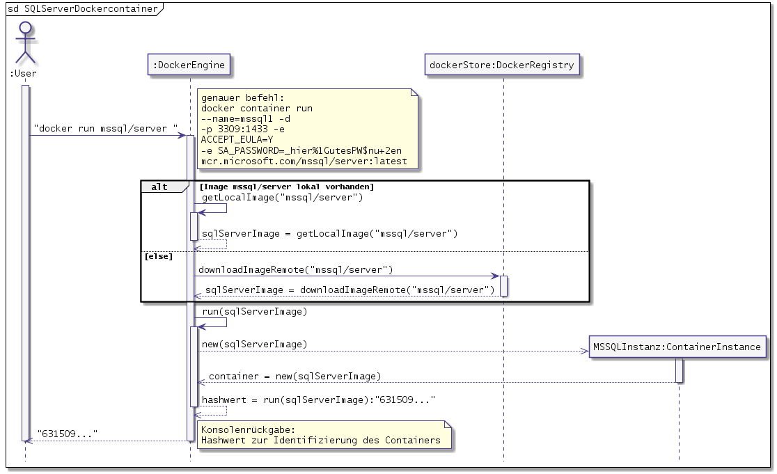Click the note line 'genauer befehl:'

[243, 97]
